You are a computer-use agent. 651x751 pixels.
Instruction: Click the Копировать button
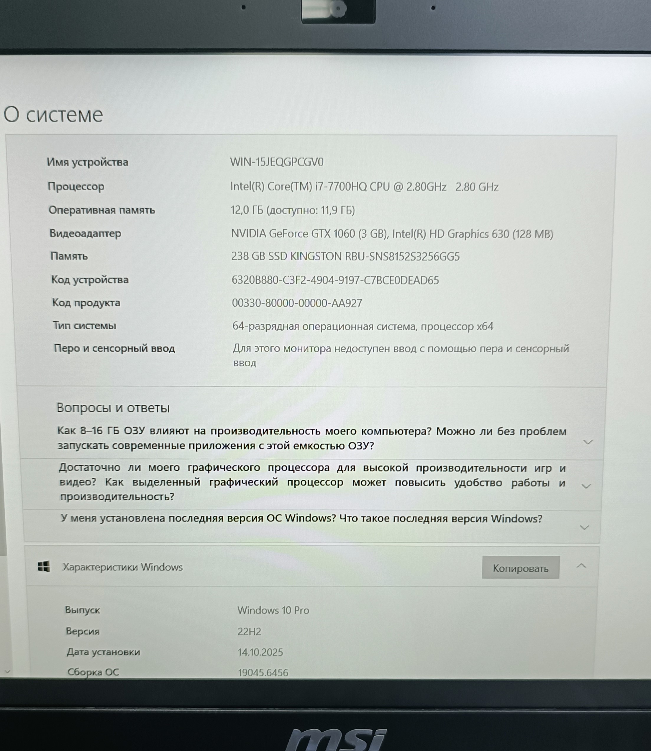pyautogui.click(x=521, y=568)
